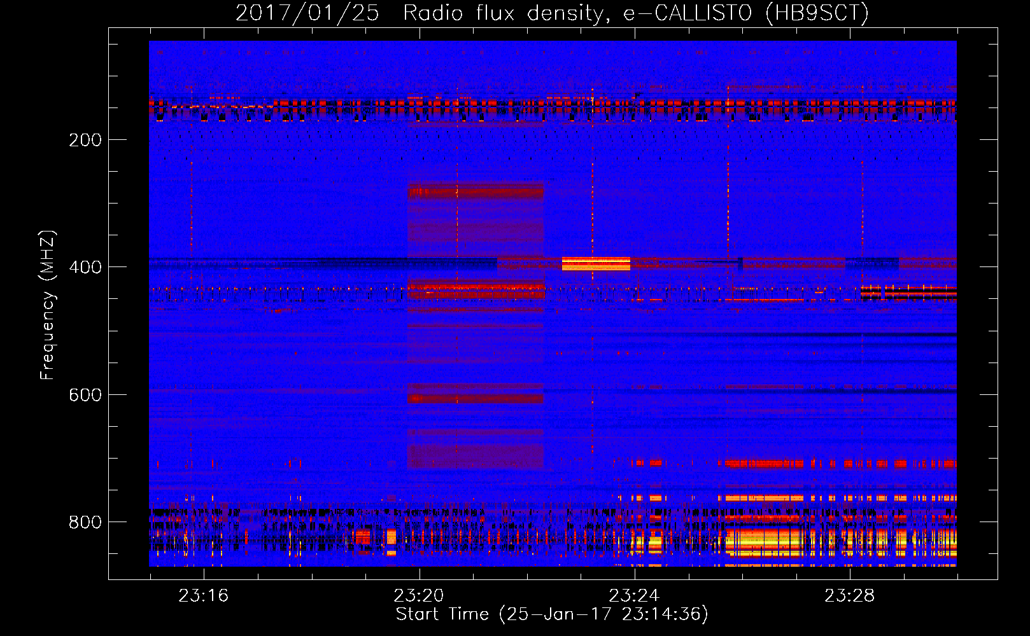The width and height of the screenshot is (1030, 636).
Task: Click the "Start Time (25-Jan-17 23:14:36)" label
Action: 552,614
